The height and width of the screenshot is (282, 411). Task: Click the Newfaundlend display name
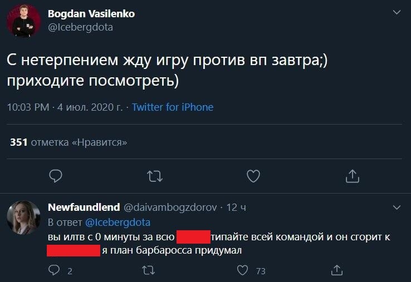[84, 207]
